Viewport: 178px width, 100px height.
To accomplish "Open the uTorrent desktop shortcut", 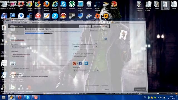I will 72,5.
